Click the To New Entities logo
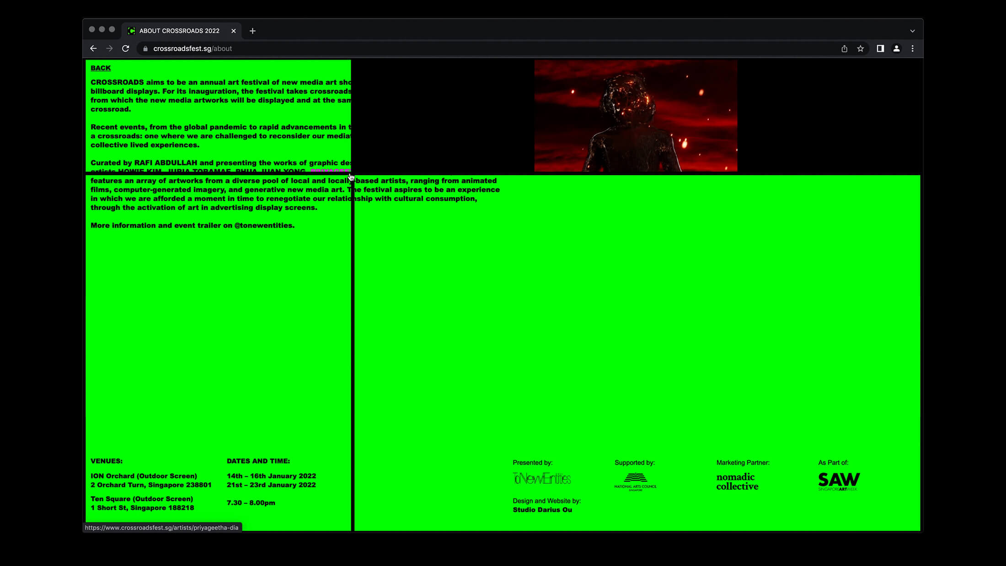Viewport: 1006px width, 566px height. (x=542, y=479)
